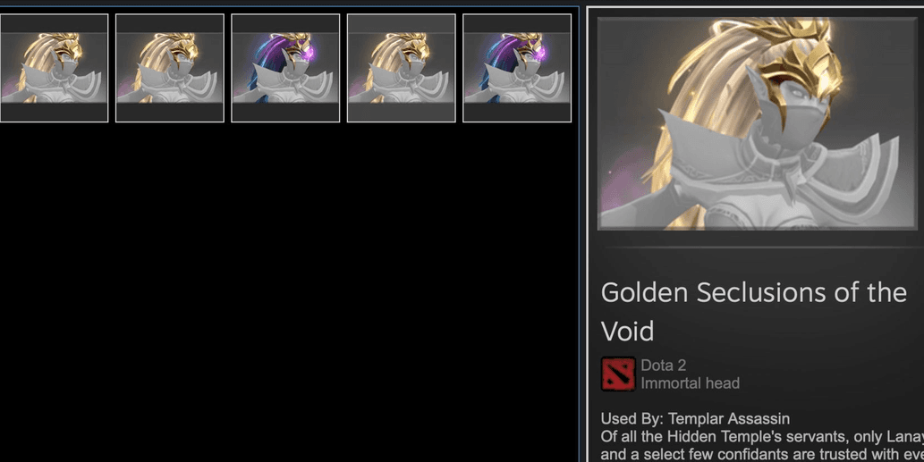Click the Used By: Templar Assassin line
Screen dimensions: 924x462
(695, 419)
